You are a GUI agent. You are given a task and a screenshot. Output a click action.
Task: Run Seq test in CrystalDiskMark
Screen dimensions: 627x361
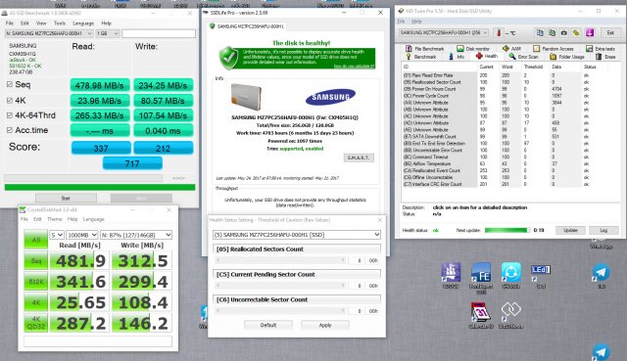click(36, 261)
